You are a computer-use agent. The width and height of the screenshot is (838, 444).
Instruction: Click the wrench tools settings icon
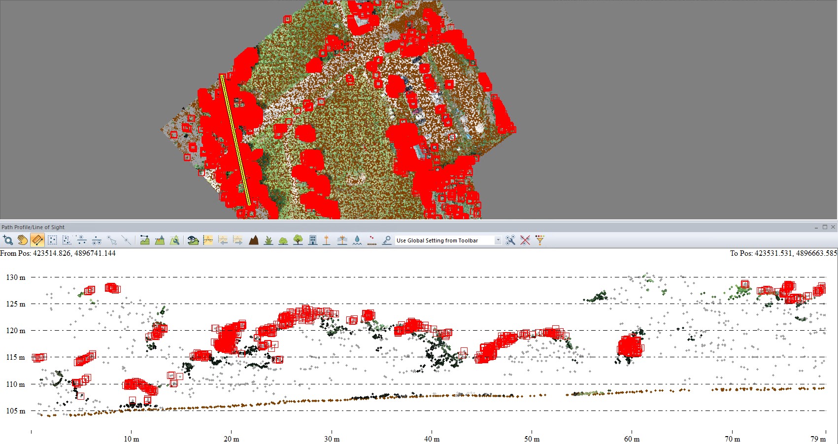click(x=510, y=240)
